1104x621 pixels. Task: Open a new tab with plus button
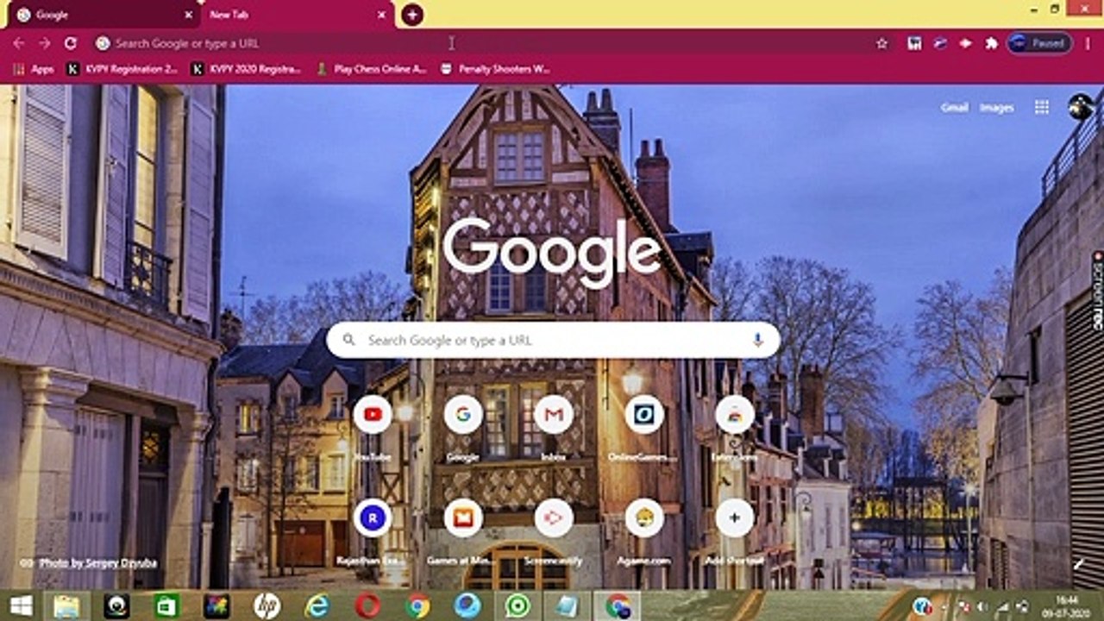(412, 15)
